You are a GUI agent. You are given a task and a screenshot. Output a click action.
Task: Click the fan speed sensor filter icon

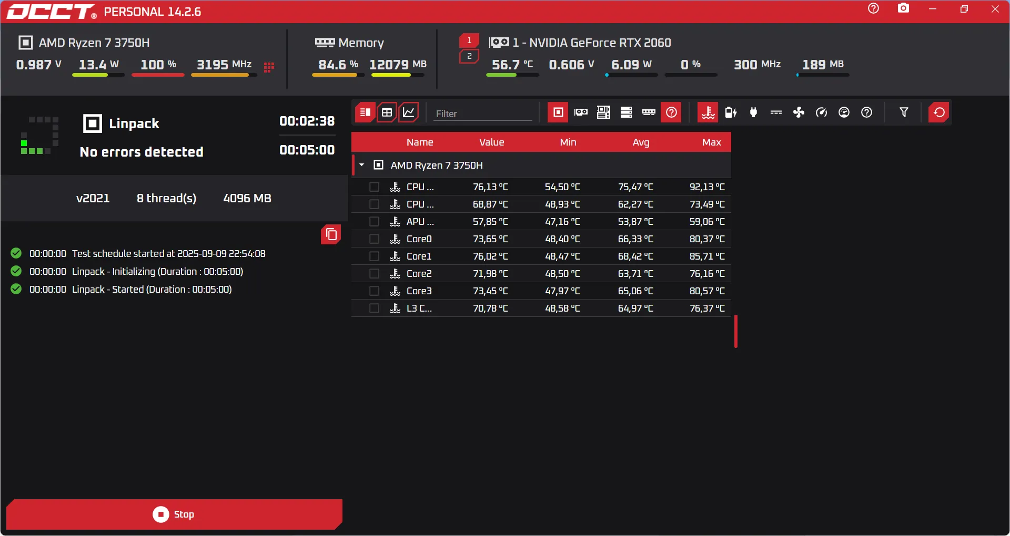tap(799, 112)
